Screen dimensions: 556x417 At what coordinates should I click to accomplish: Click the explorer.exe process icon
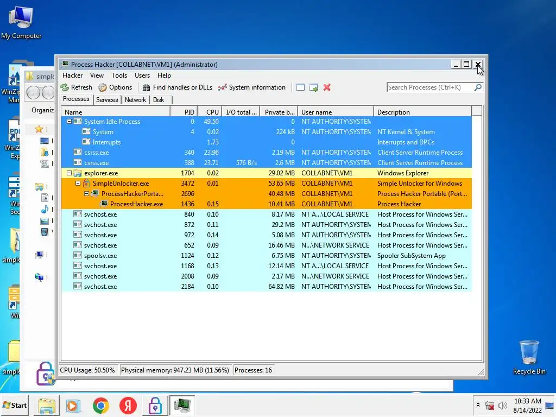pyautogui.click(x=78, y=173)
